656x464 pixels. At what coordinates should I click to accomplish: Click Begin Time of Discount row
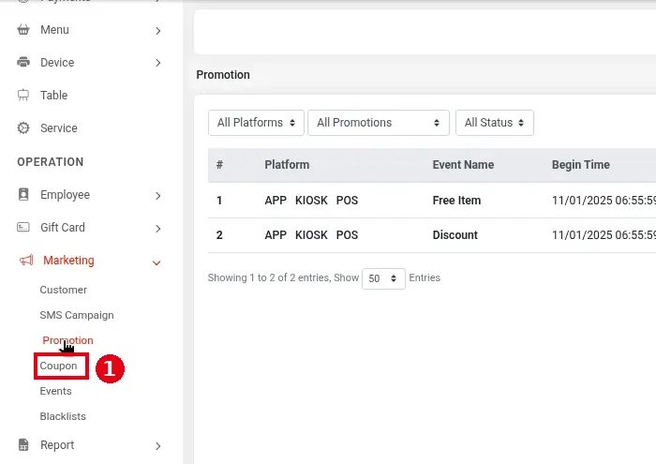[x=604, y=235]
